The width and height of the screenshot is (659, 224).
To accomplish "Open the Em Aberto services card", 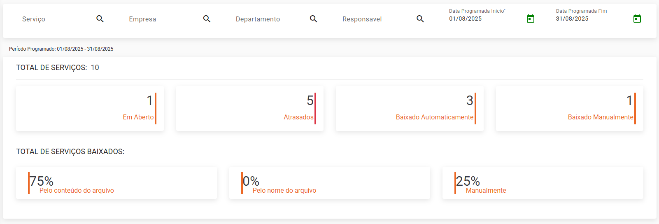I will pyautogui.click(x=90, y=109).
